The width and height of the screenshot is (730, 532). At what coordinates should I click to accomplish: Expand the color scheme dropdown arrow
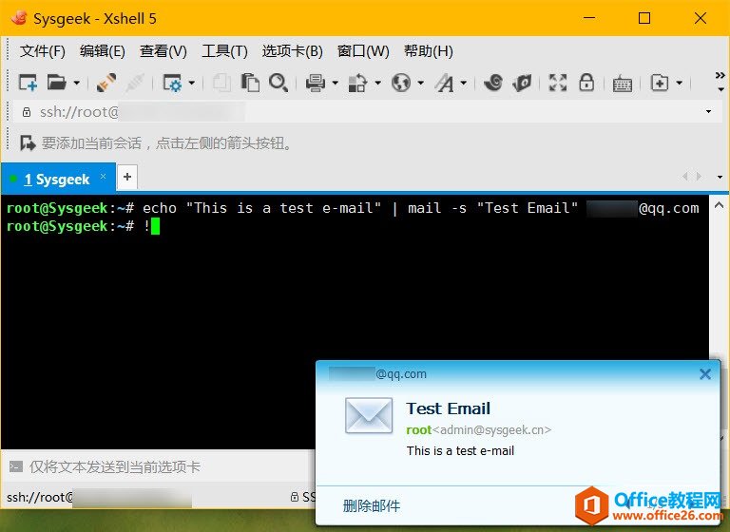click(378, 84)
